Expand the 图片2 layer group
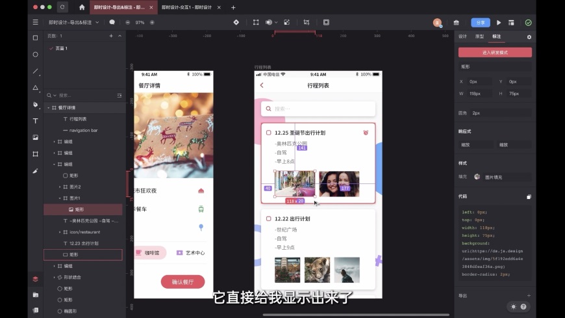The width and height of the screenshot is (565, 318). [x=60, y=187]
